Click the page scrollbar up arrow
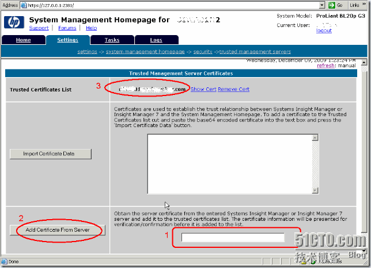 (x=364, y=63)
